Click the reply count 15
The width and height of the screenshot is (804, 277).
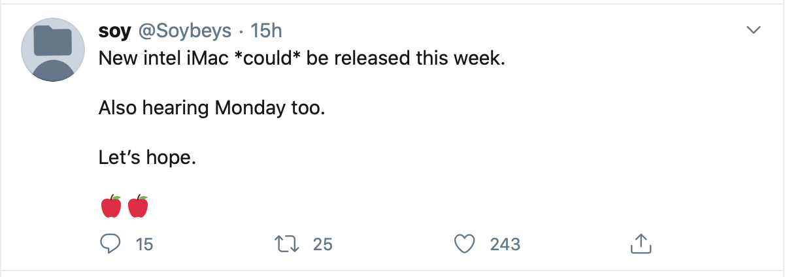pyautogui.click(x=144, y=244)
